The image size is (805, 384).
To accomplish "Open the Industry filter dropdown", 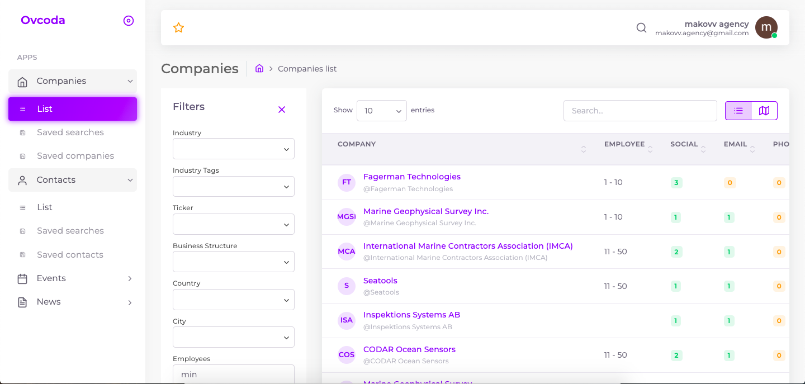I will pyautogui.click(x=234, y=149).
